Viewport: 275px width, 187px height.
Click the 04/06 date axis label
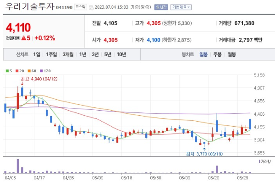tap(10, 178)
